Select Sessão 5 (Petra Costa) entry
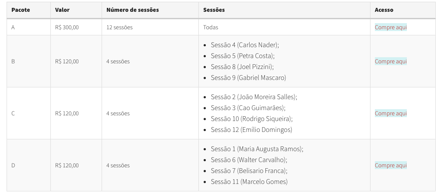Screen dimensions: 441x194 243,56
